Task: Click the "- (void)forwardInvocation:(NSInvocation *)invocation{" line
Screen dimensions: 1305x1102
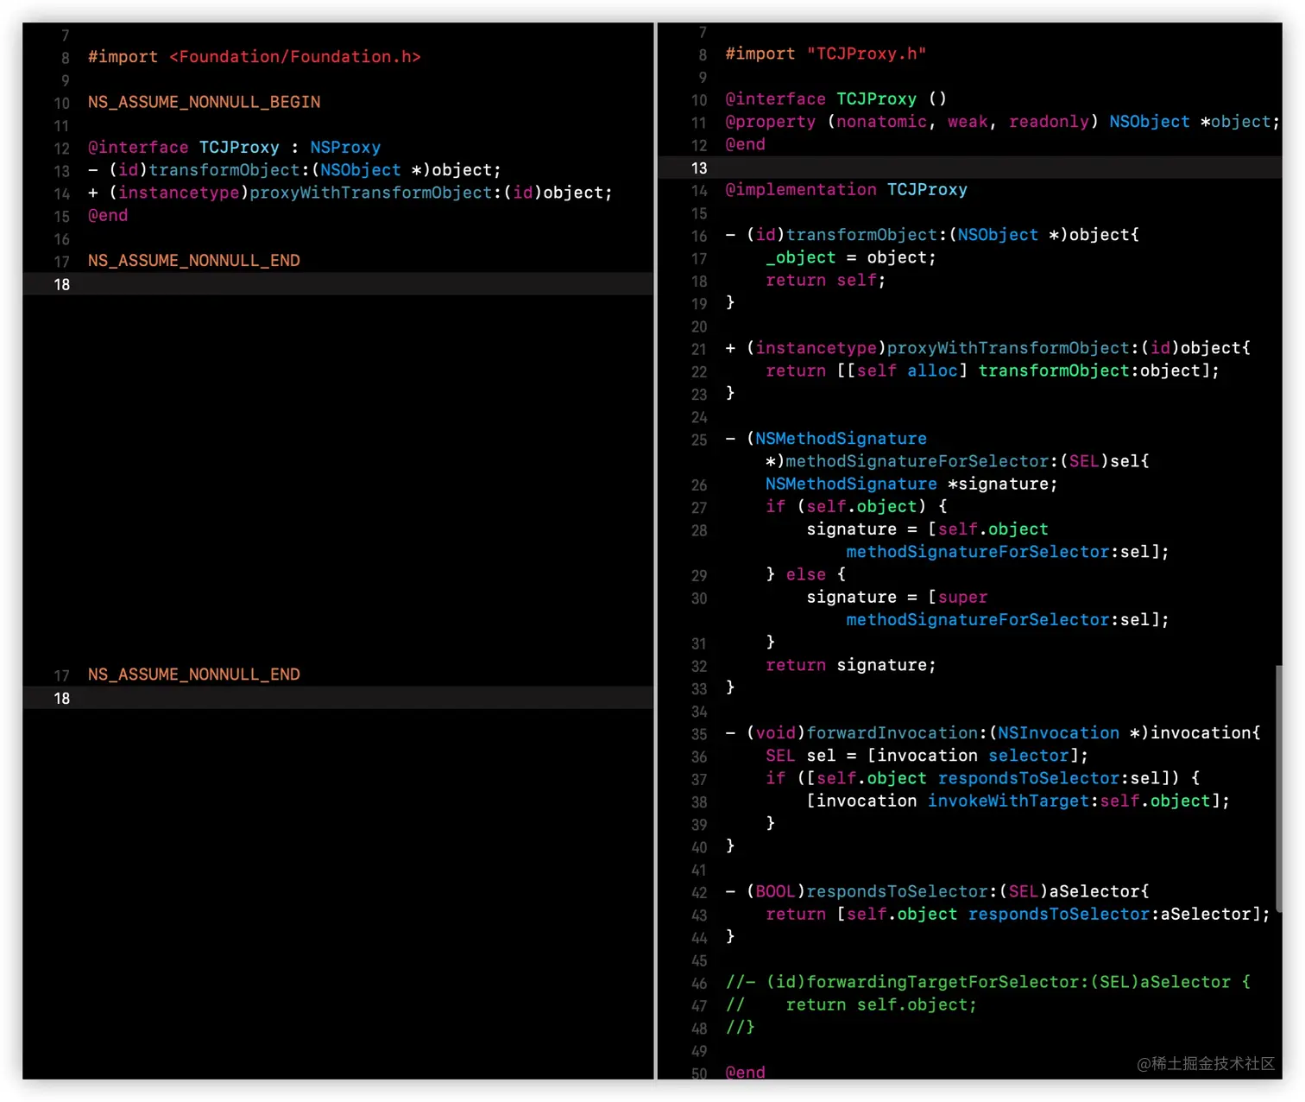Action: coord(993,733)
